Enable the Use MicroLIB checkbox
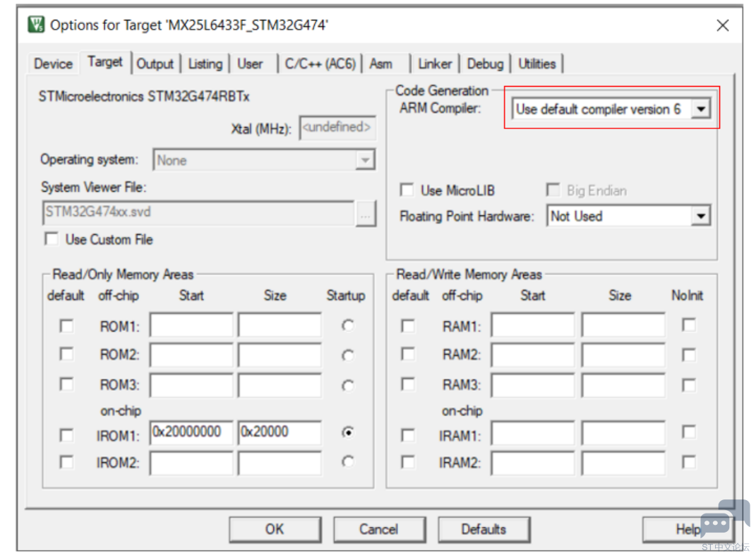This screenshot has height=558, width=756. [407, 190]
